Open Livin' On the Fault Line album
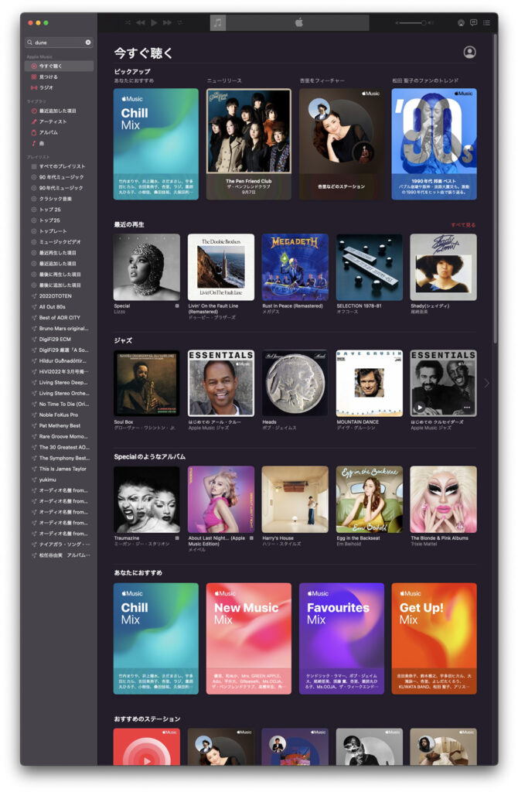Image resolution: width=518 pixels, height=792 pixels. 221,267
